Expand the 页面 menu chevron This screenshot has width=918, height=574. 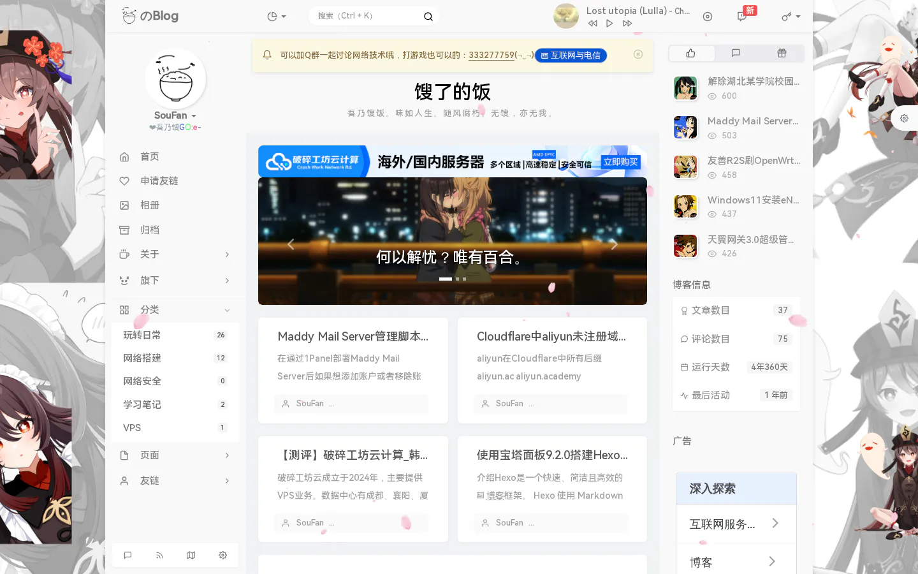(x=227, y=455)
